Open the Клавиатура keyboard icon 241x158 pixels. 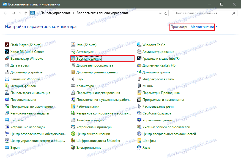73,86
